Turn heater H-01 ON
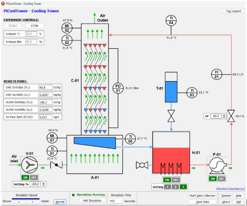Image resolution: width=247 pixels, height=206 pixels. pyautogui.click(x=167, y=180)
